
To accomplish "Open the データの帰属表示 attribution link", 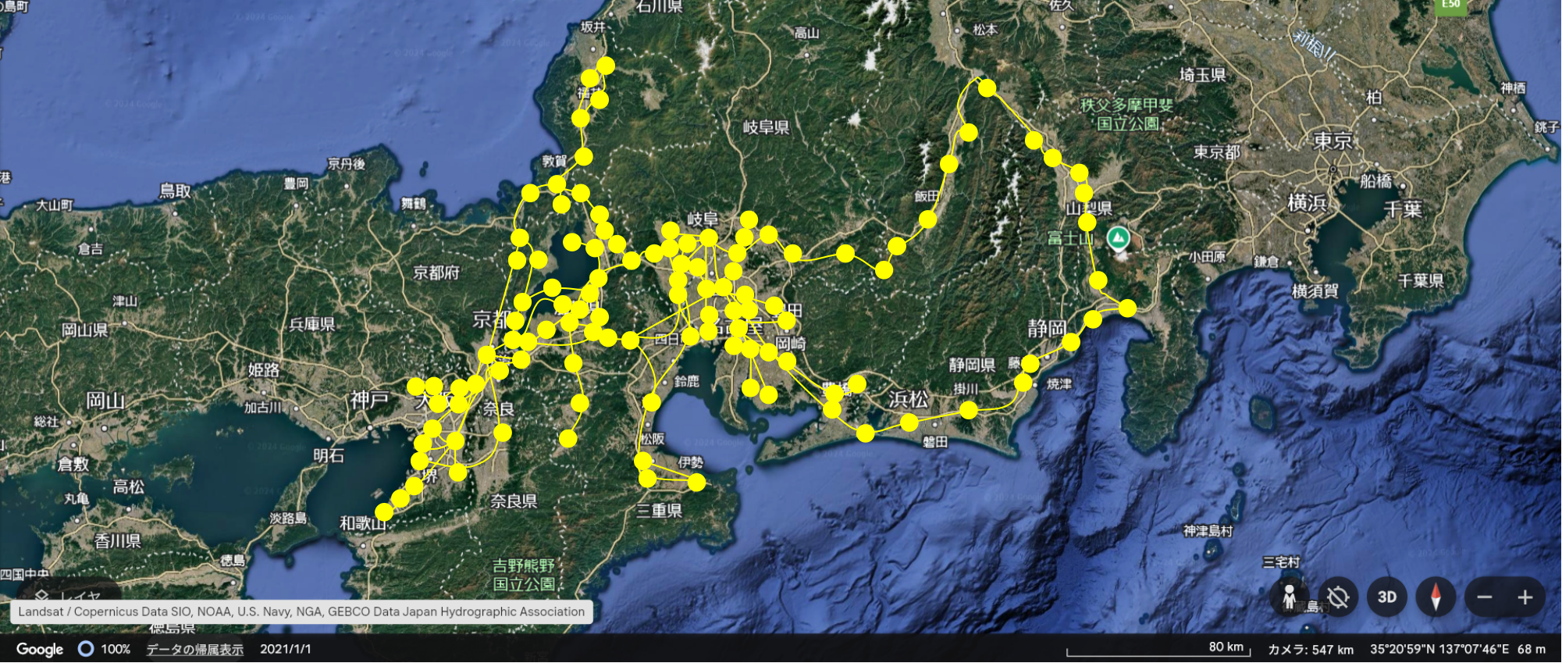I will (x=194, y=649).
